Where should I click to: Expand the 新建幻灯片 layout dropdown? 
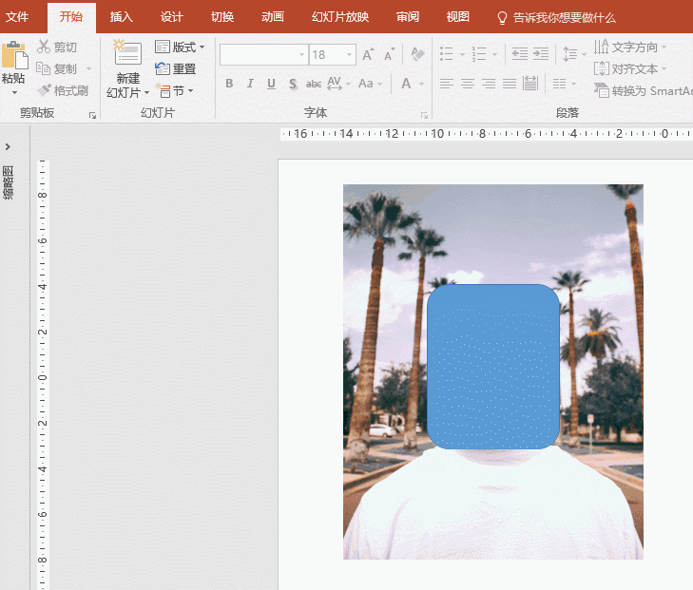coord(146,93)
